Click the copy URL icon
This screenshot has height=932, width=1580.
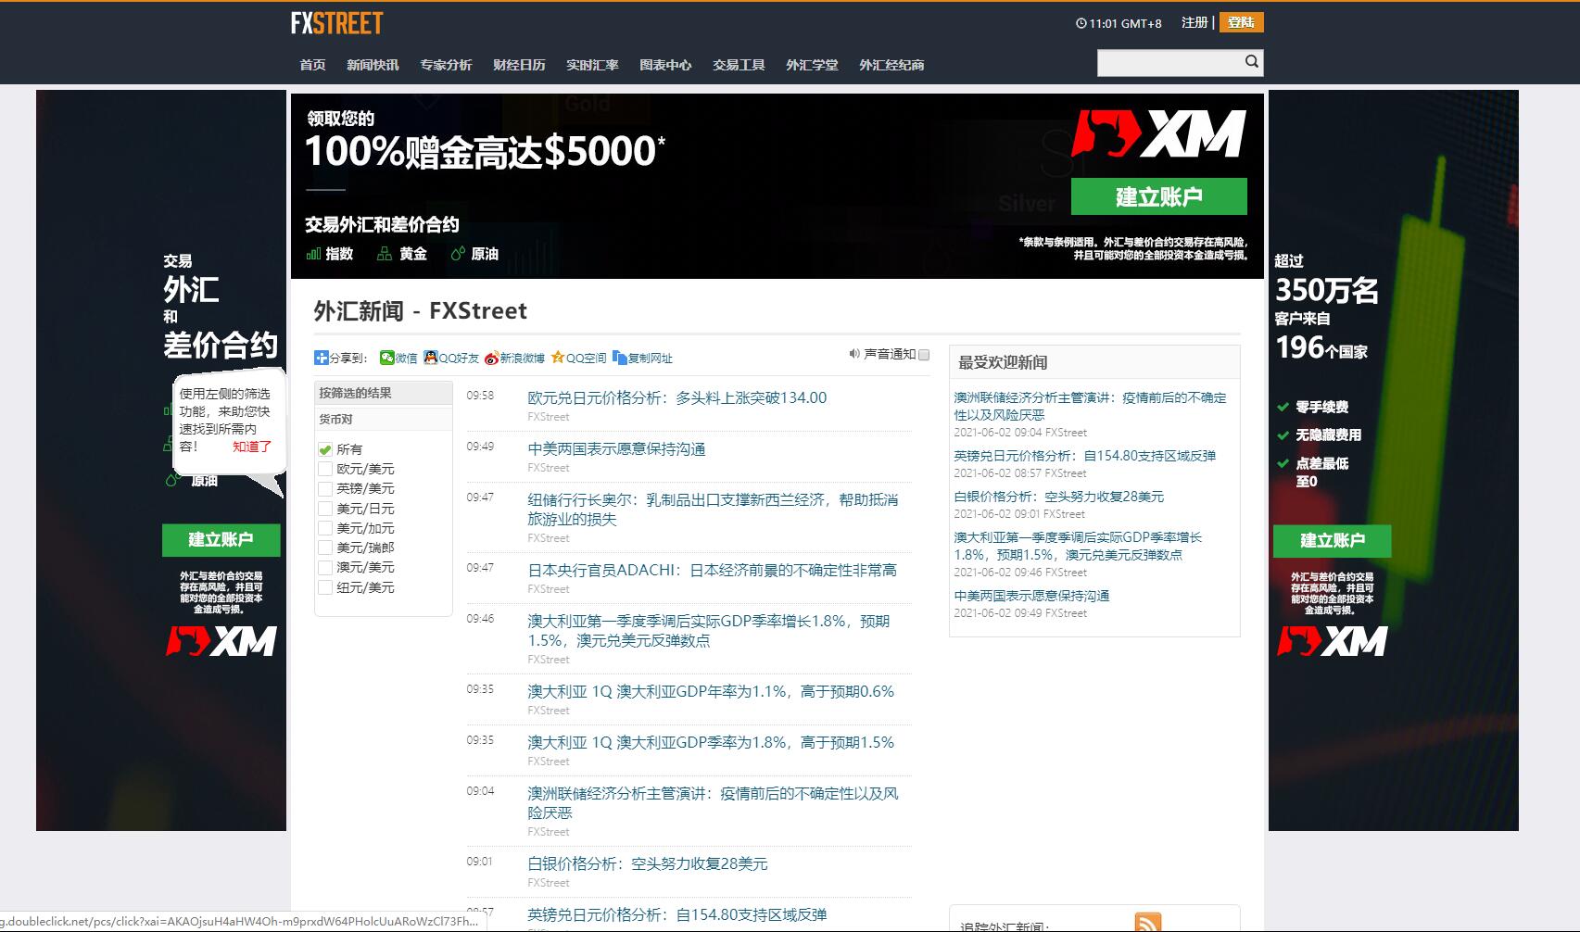619,358
